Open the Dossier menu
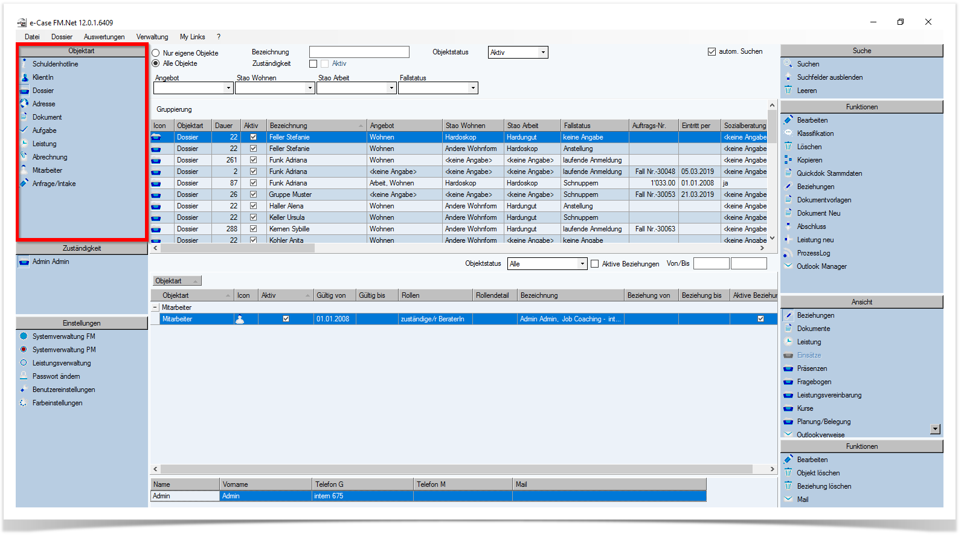The height and width of the screenshot is (537, 964). click(x=62, y=37)
